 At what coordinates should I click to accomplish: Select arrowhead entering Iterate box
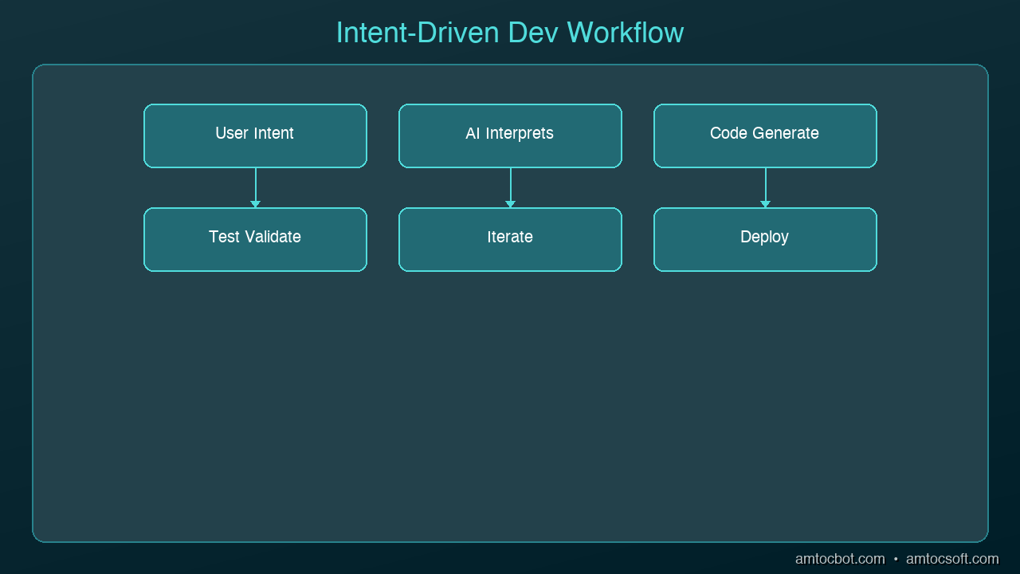point(510,204)
